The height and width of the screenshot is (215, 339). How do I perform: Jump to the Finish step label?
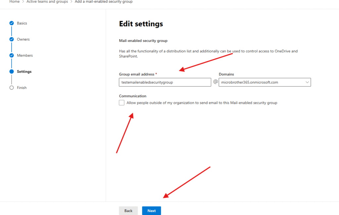[x=22, y=88]
